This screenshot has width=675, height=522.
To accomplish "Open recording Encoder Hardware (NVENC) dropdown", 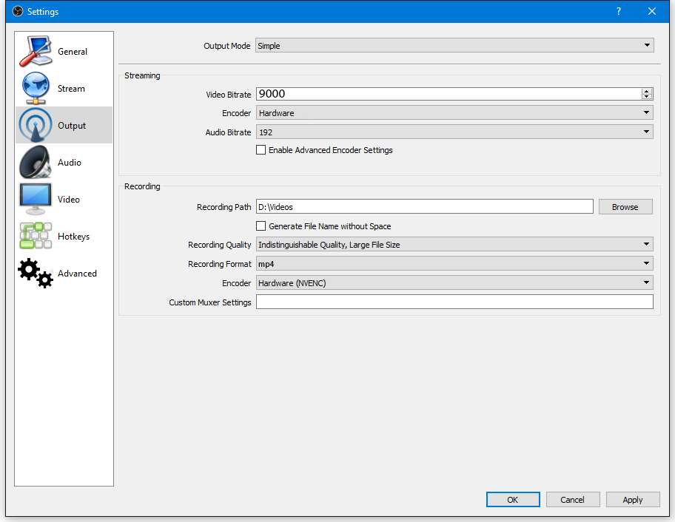I will [454, 283].
